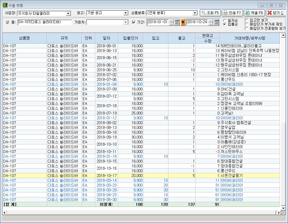The image size is (288, 223).
Task: Select the row for 평창탑인테리어
Action: coord(141,133)
